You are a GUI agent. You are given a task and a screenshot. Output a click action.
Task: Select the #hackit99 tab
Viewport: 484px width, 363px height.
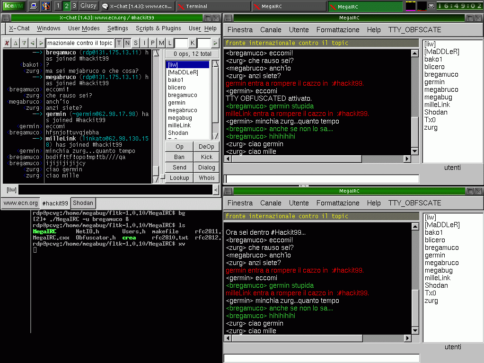[55, 203]
